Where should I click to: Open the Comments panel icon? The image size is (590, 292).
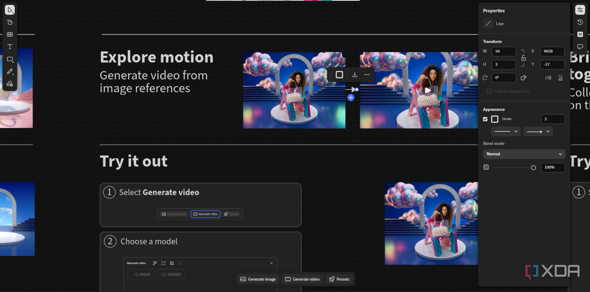click(x=580, y=47)
